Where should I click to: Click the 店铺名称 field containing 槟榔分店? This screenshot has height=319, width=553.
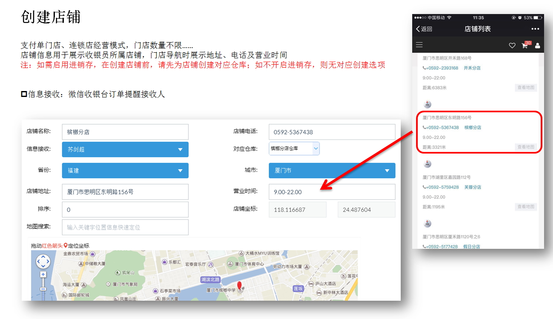pyautogui.click(x=125, y=132)
